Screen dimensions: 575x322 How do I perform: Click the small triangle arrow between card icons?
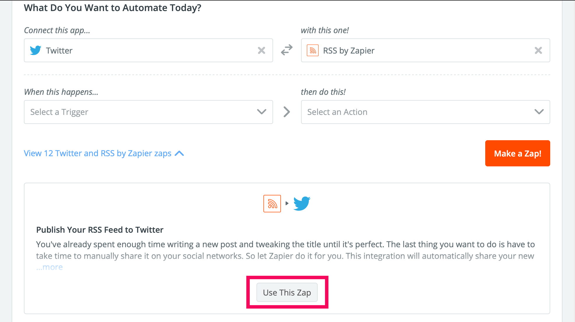287,203
